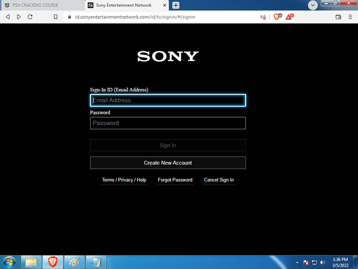Click the translate/media icon in address bar

[x=263, y=17]
